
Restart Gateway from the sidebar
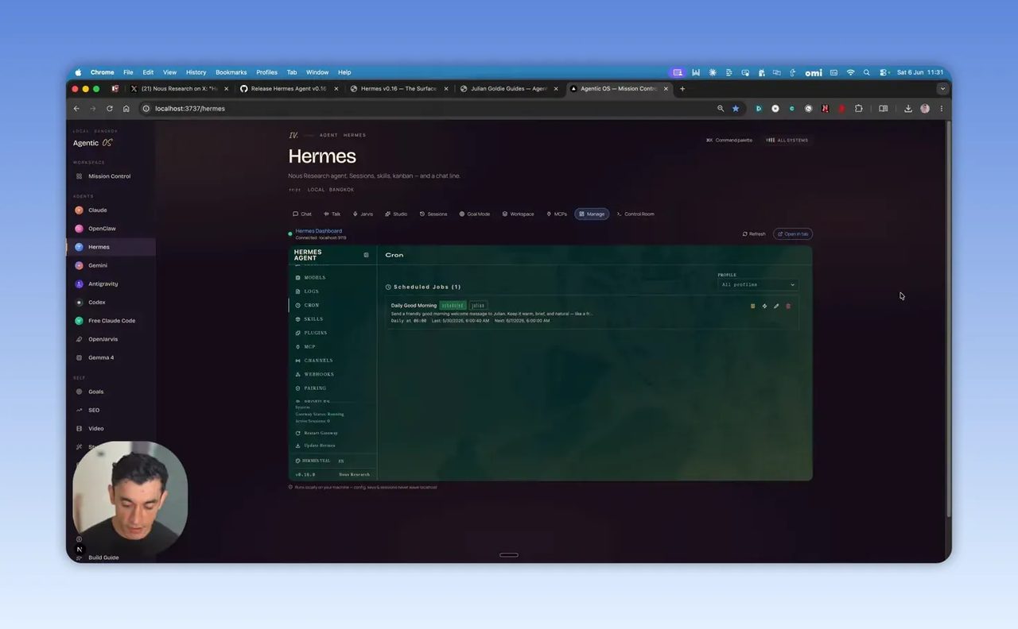click(317, 433)
